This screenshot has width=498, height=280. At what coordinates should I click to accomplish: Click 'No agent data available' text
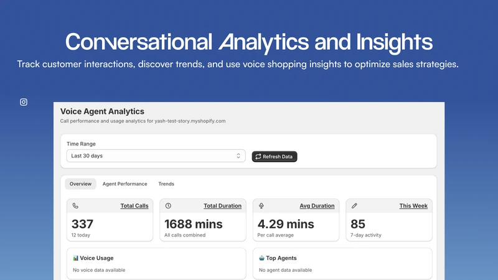pyautogui.click(x=285, y=270)
